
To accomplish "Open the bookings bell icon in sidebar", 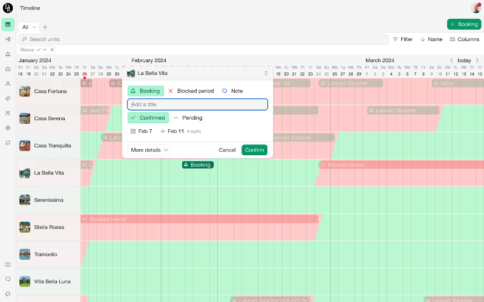I will [x=8, y=54].
